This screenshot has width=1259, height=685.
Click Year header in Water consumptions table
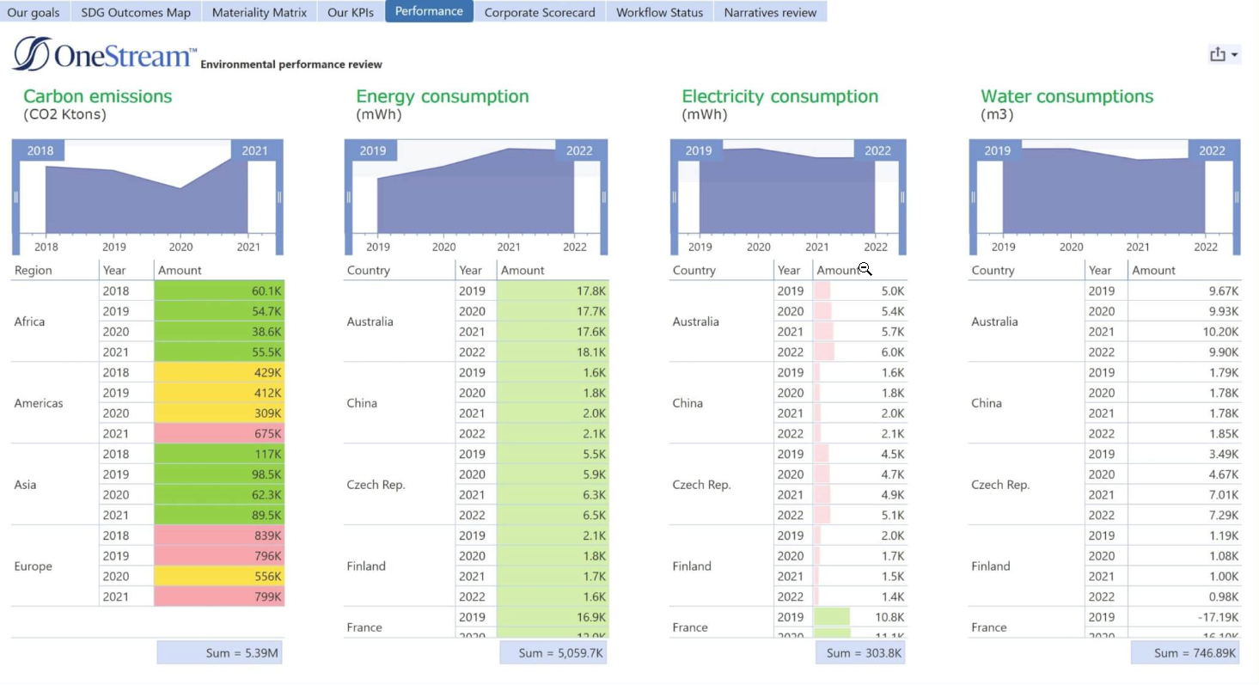point(1100,270)
